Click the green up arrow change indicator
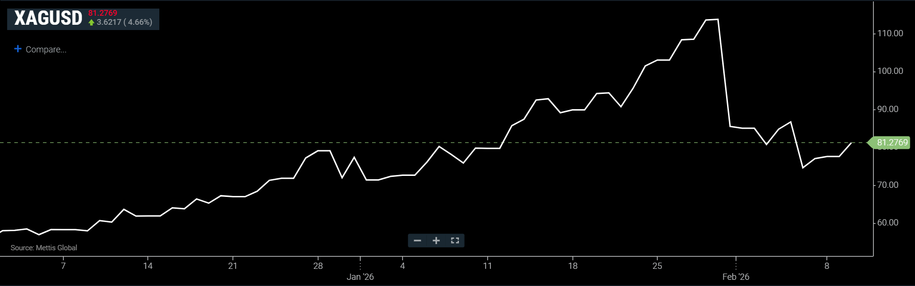 (92, 22)
